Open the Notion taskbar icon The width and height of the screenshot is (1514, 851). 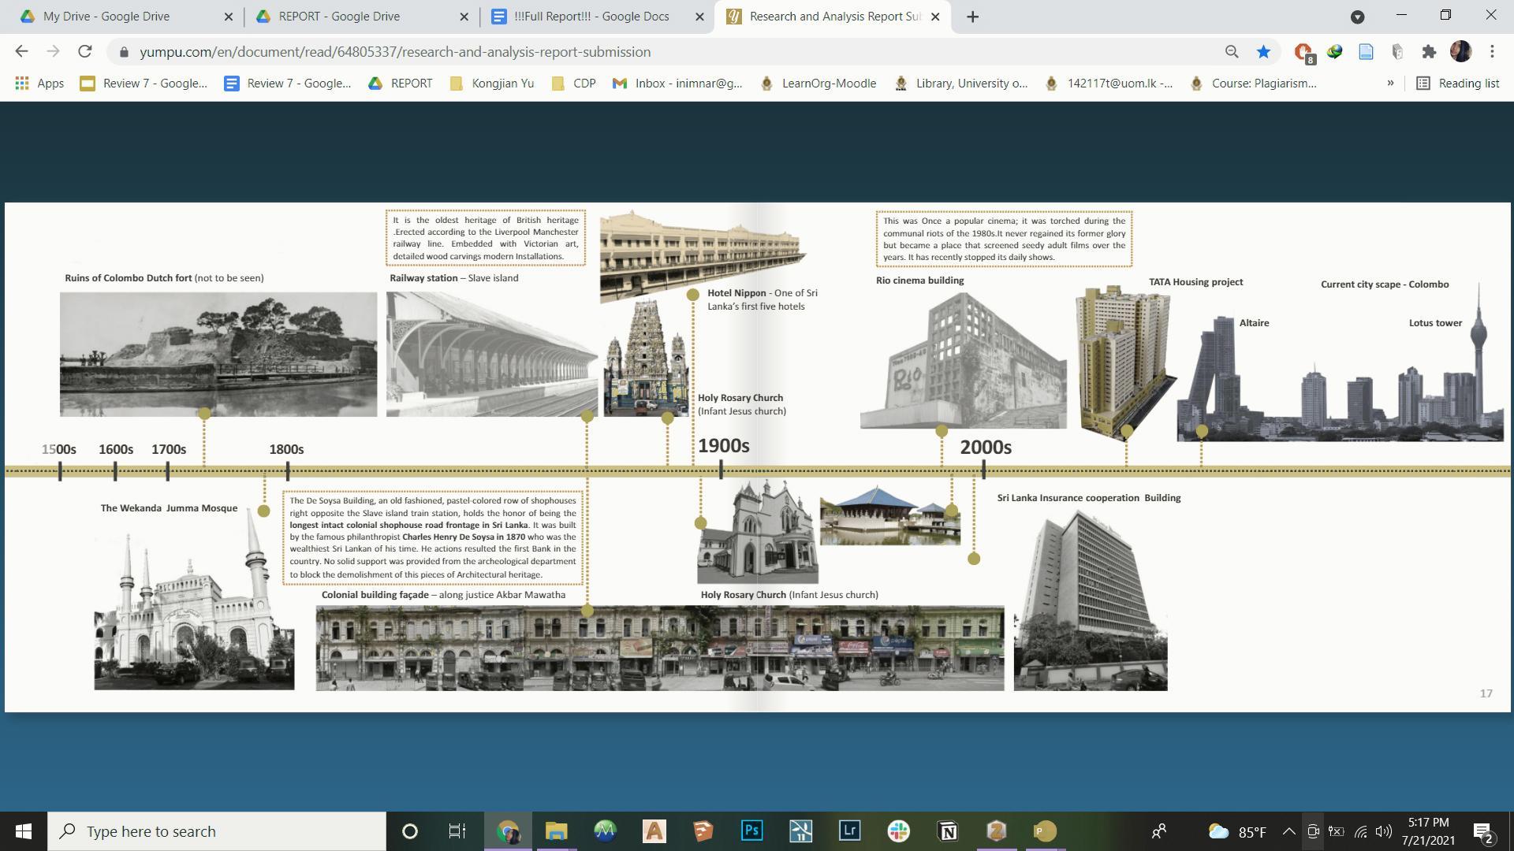[947, 831]
